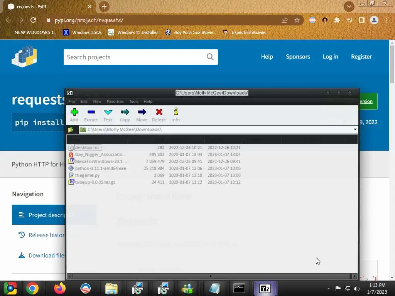Open the NEW WINDOWS bookmark
This screenshot has height=296, width=395.
(32, 32)
